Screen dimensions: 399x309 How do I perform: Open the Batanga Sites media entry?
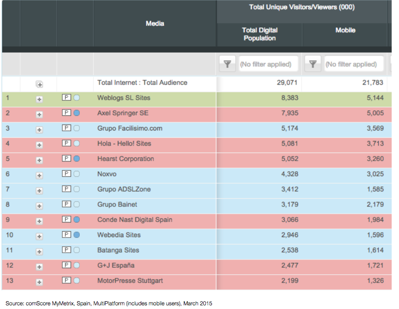[118, 250]
